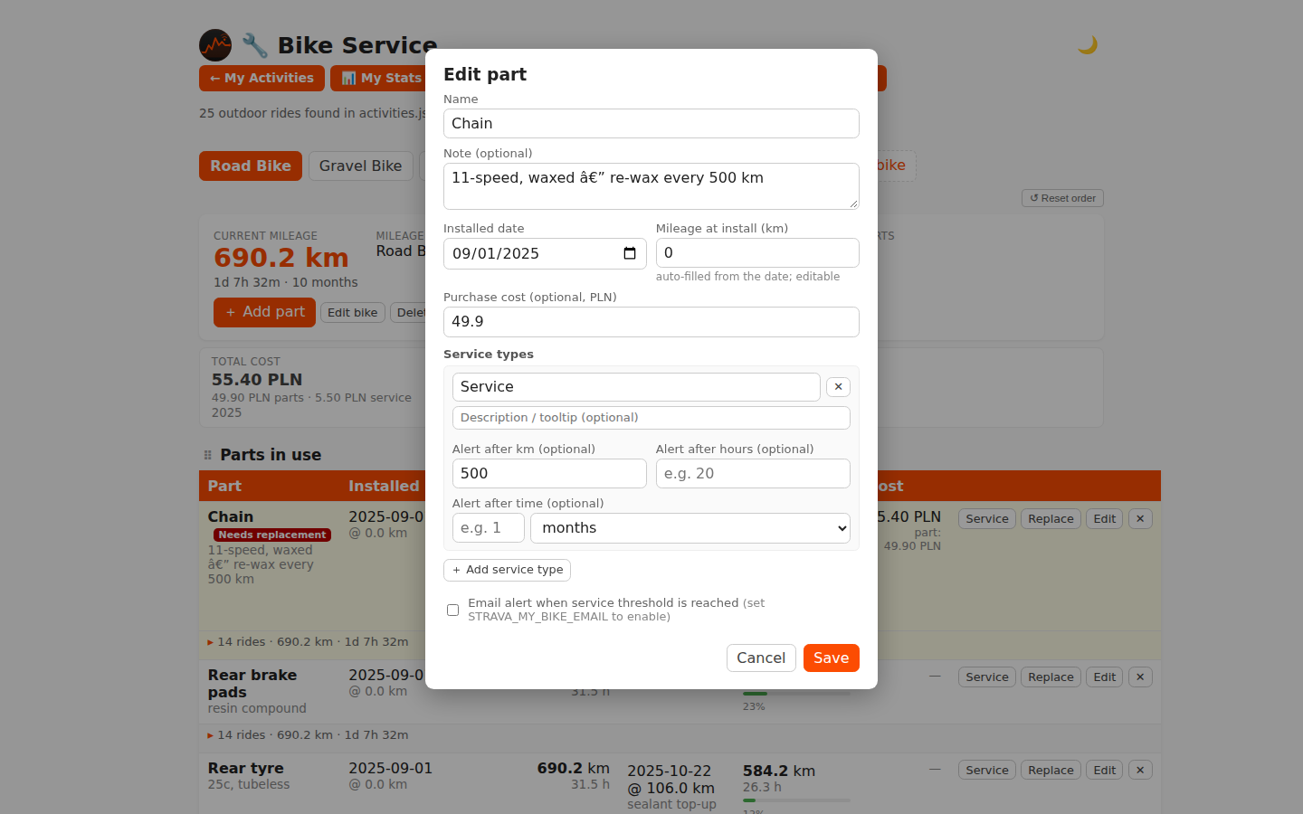Log a Service for the Chain row
The height and width of the screenshot is (814, 1303).
coord(987,519)
